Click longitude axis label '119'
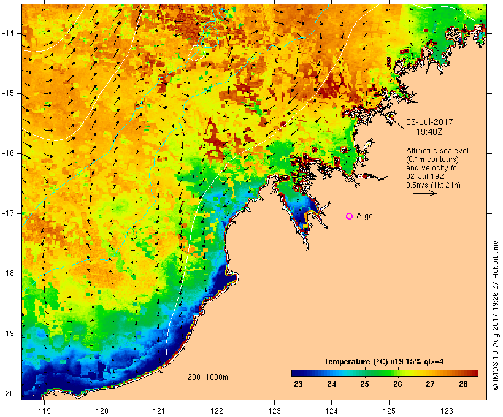Viewport: 503px width, 417px height. click(44, 411)
